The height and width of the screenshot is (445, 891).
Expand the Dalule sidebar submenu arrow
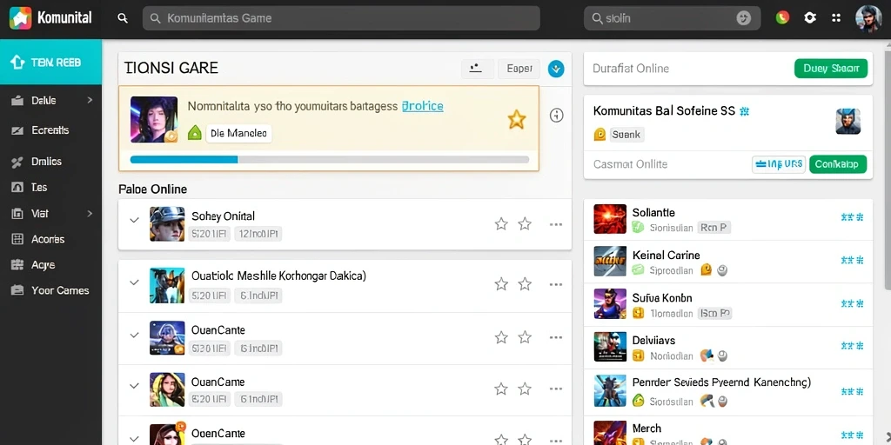[90, 101]
